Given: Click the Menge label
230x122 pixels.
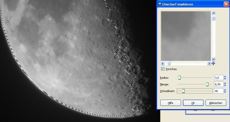Looking at the screenshot, I should (164, 84).
